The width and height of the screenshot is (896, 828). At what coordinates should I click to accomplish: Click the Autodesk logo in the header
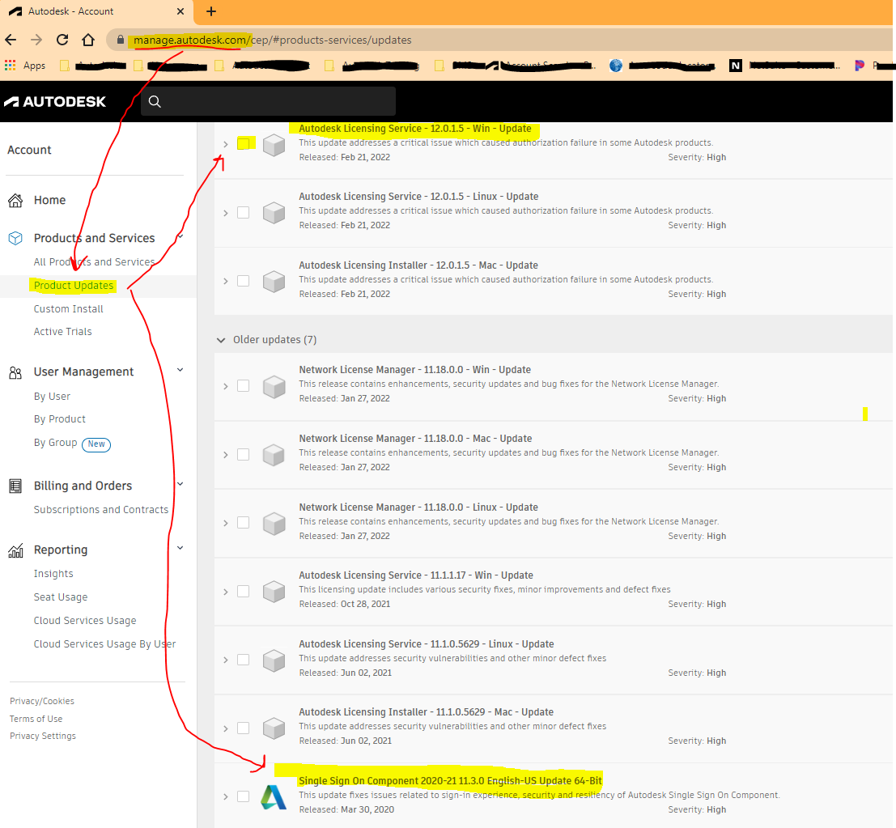pos(55,101)
